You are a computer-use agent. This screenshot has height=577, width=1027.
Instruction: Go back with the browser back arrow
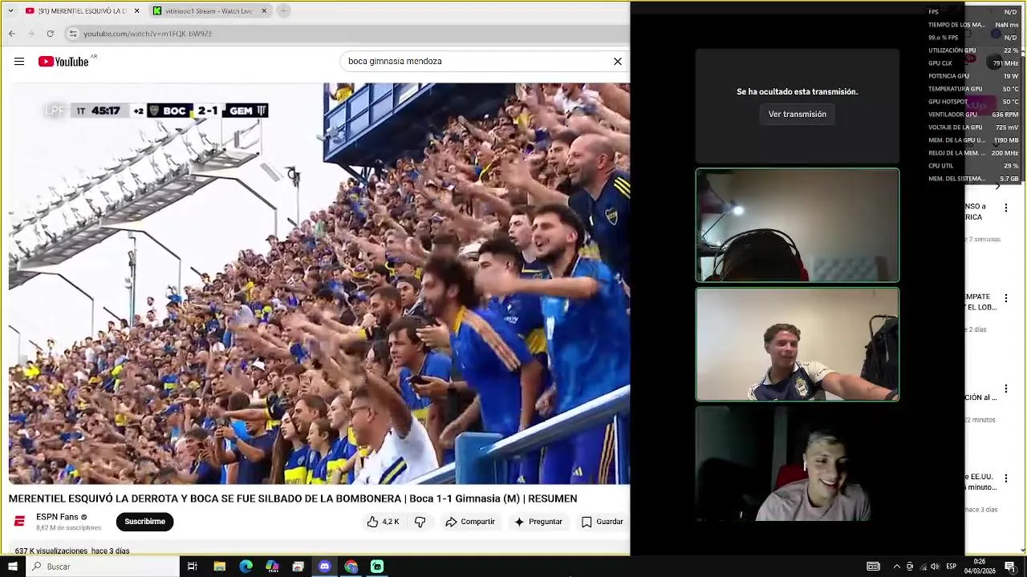(12, 34)
